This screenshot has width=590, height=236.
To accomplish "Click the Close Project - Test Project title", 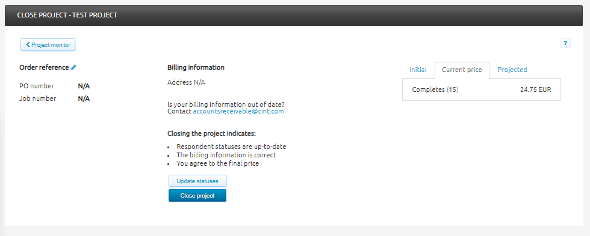I will tap(67, 16).
